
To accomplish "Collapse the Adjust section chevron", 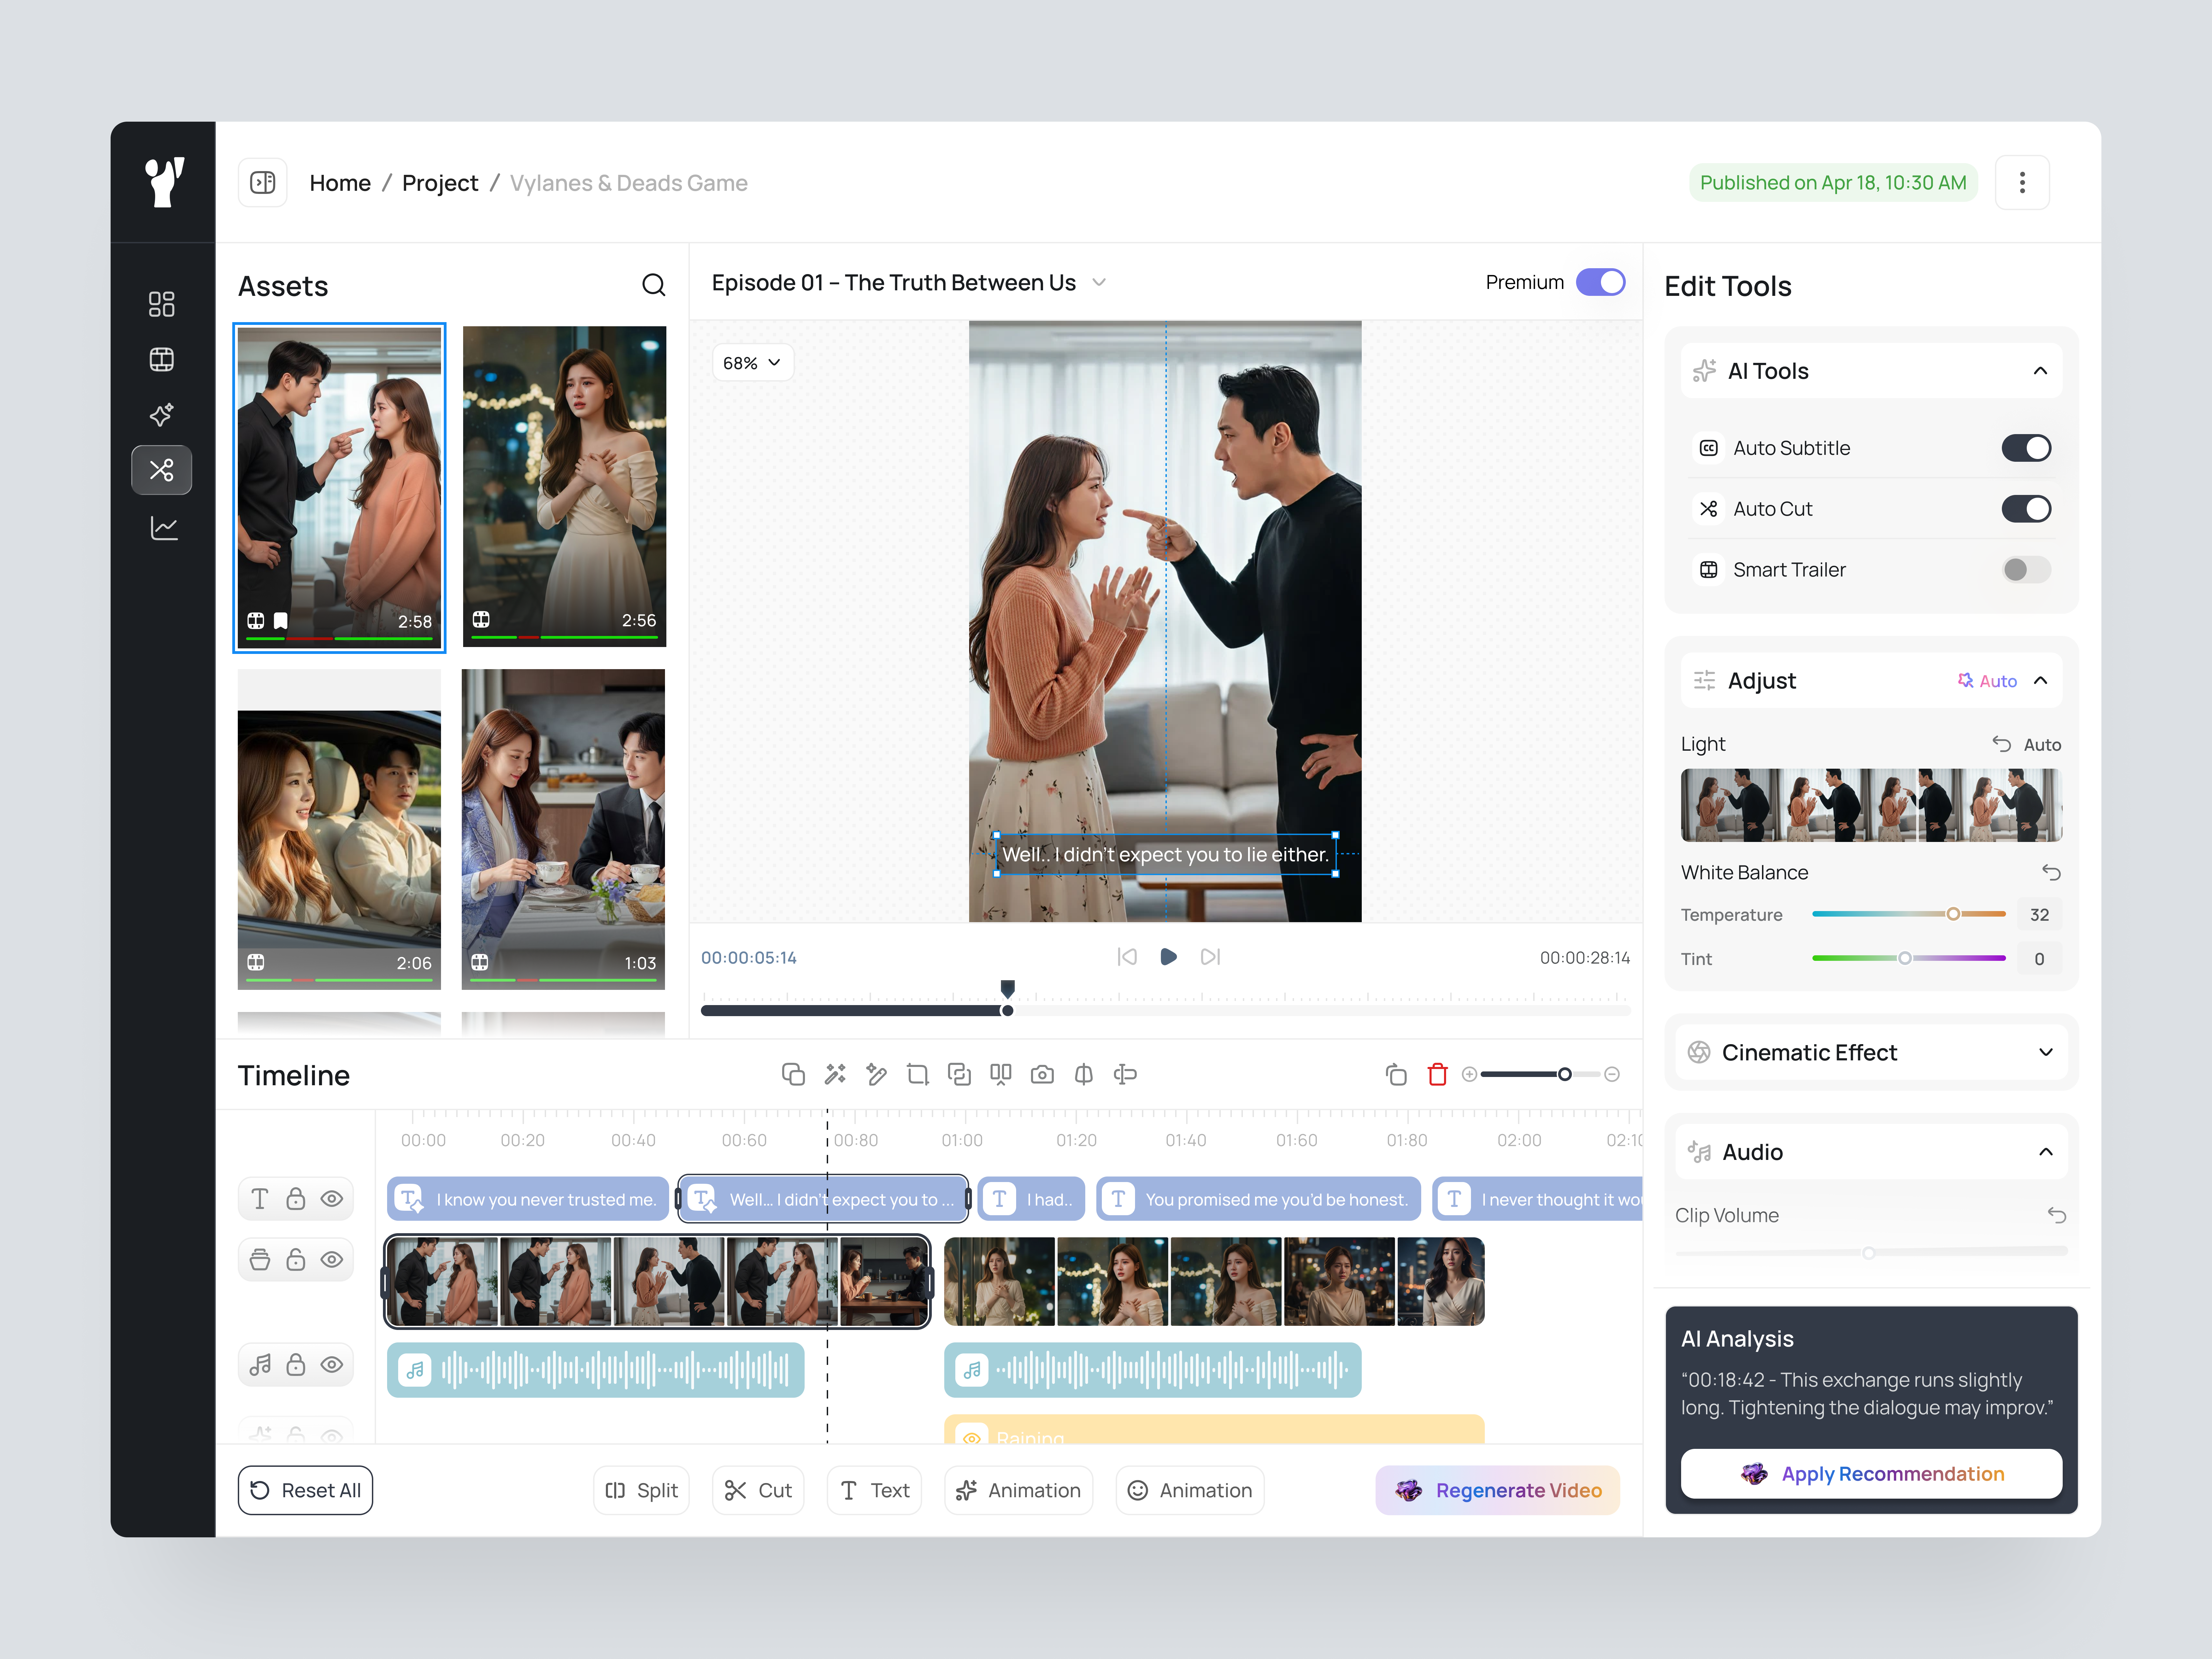I will pyautogui.click(x=2041, y=681).
